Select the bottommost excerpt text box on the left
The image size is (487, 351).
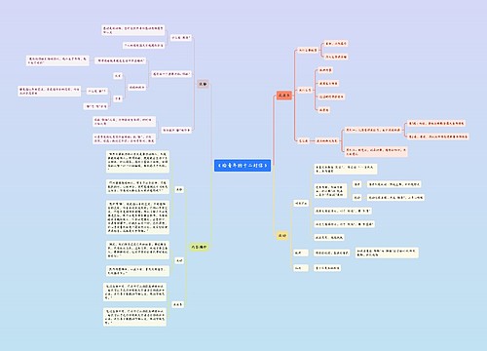[134, 317]
